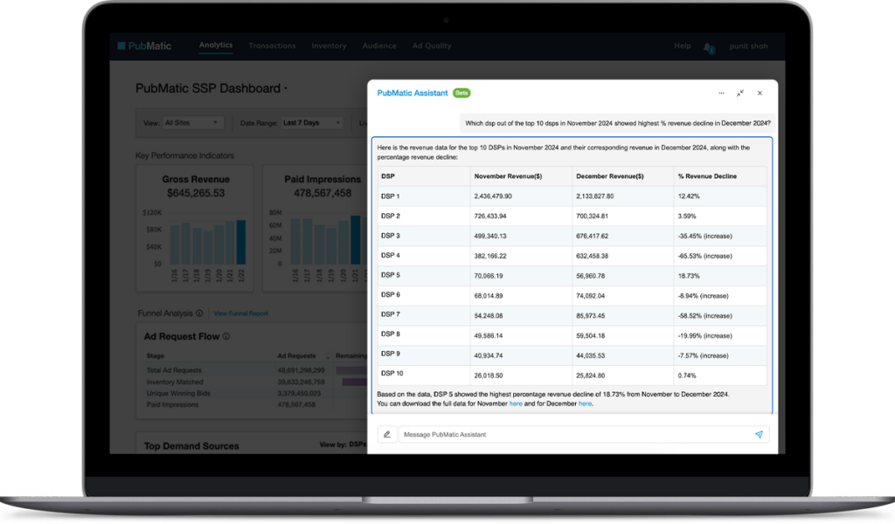The height and width of the screenshot is (524, 895).
Task: Click the Top Demand Sources heading
Action: 191,446
